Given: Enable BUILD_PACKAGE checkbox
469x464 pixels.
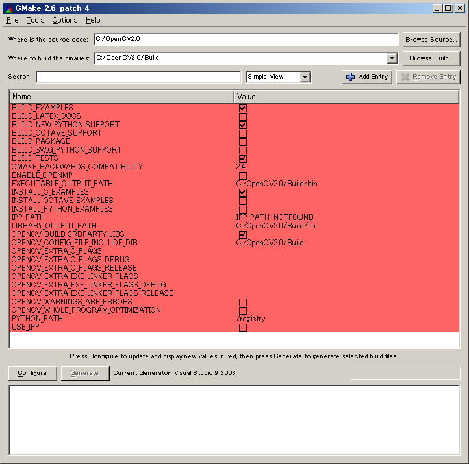Looking at the screenshot, I should point(243,142).
